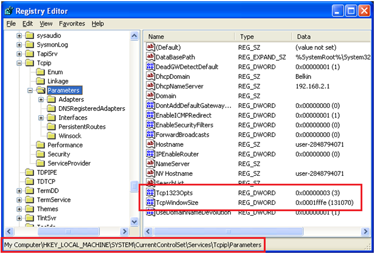Image resolution: width=375 pixels, height=254 pixels.
Task: Click the DWORD icon beside Tcp1323Opts
Action: (x=150, y=193)
